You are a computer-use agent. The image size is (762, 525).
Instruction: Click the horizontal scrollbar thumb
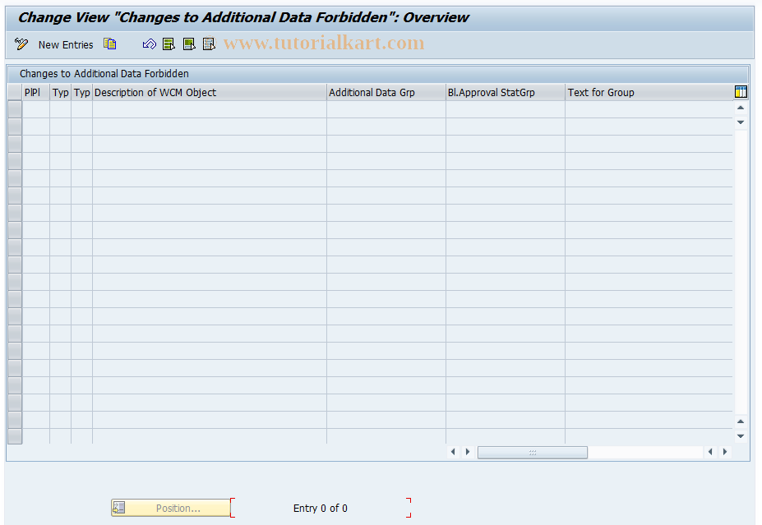pyautogui.click(x=533, y=452)
